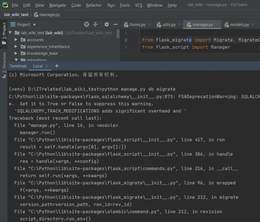260x222 pixels.
Task: Close the Local terminal tab
Action: [47, 66]
